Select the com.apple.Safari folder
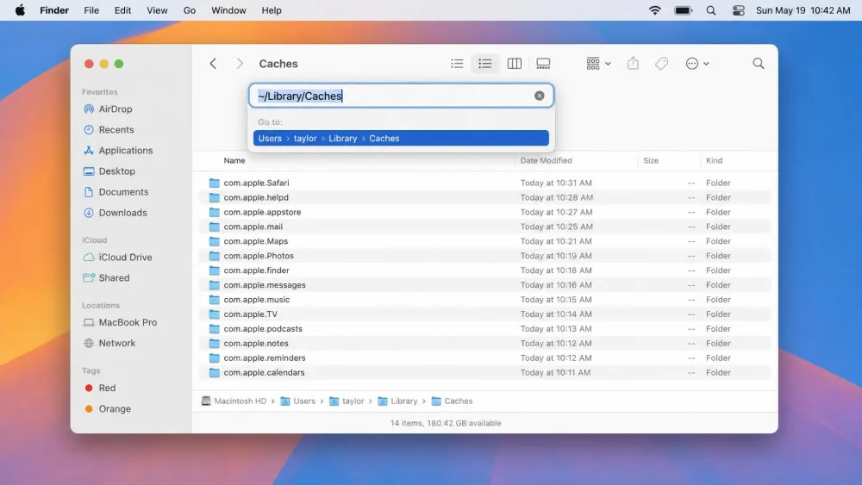This screenshot has height=485, width=862. click(x=484, y=183)
